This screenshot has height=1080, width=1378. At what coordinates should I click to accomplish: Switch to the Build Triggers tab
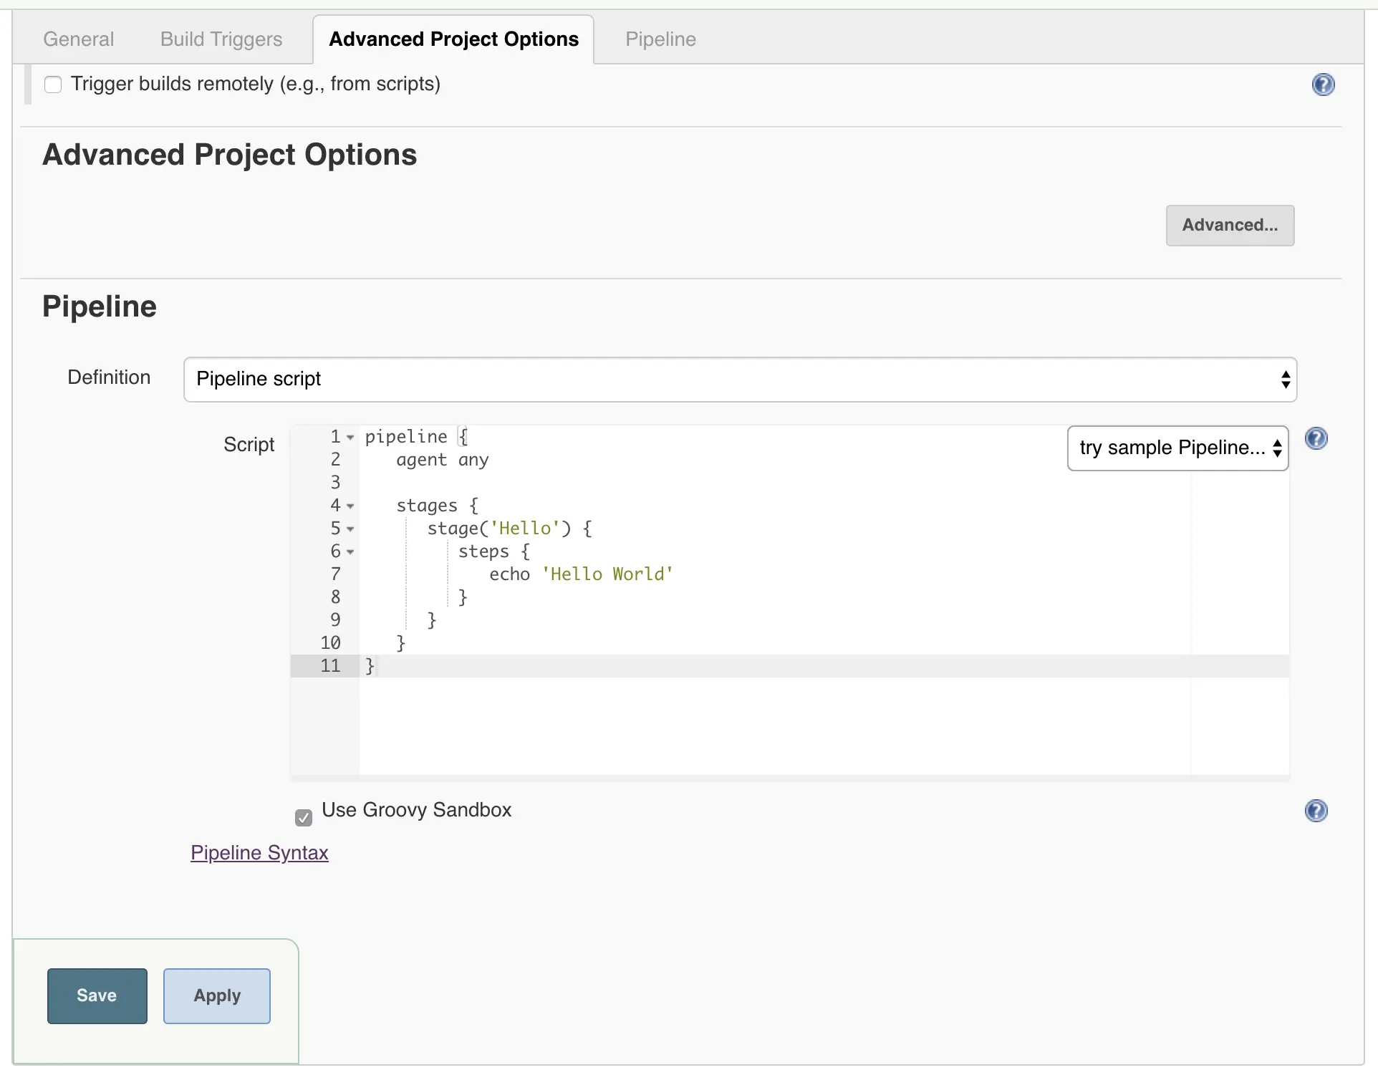[x=221, y=38]
